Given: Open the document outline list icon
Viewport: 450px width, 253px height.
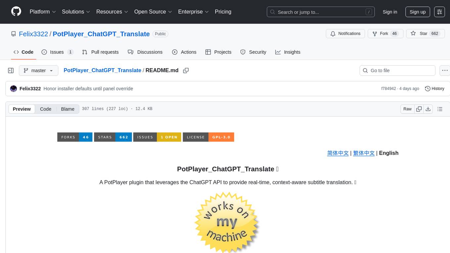Looking at the screenshot, I should 440,109.
